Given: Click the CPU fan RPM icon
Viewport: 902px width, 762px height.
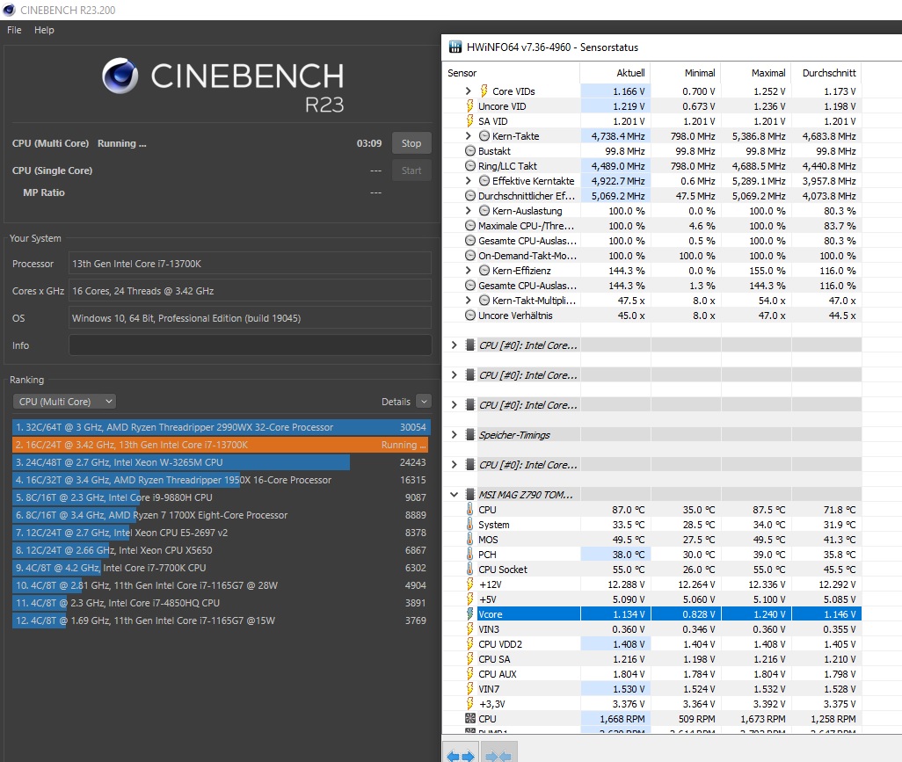Looking at the screenshot, I should pos(470,719).
